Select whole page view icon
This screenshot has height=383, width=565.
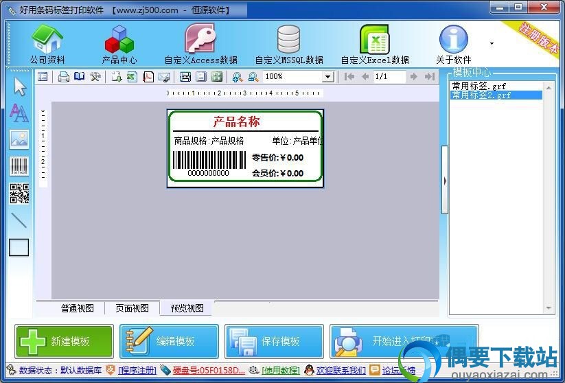coord(201,76)
